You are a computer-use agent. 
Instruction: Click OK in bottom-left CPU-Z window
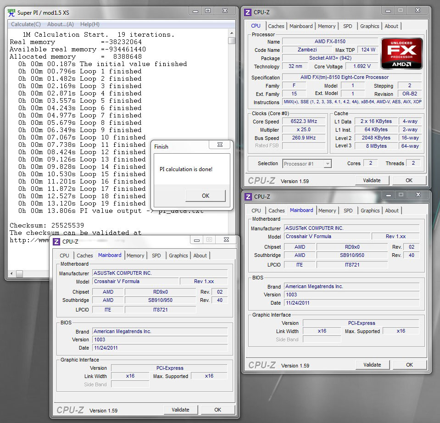coord(218,410)
